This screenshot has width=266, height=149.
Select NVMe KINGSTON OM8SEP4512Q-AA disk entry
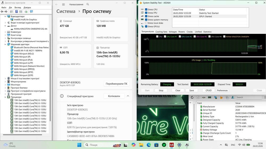tap(31, 29)
